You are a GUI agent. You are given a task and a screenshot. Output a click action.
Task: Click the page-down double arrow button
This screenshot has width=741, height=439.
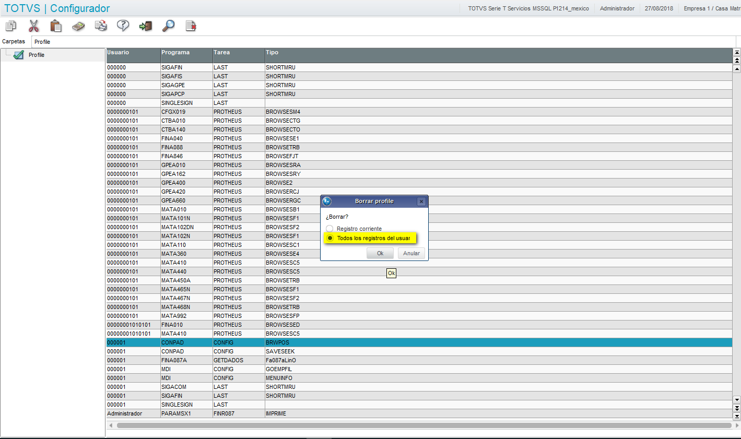737,408
